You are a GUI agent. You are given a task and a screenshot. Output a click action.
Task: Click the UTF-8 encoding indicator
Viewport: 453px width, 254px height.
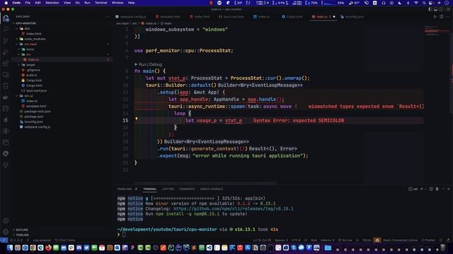pyautogui.click(x=296, y=240)
